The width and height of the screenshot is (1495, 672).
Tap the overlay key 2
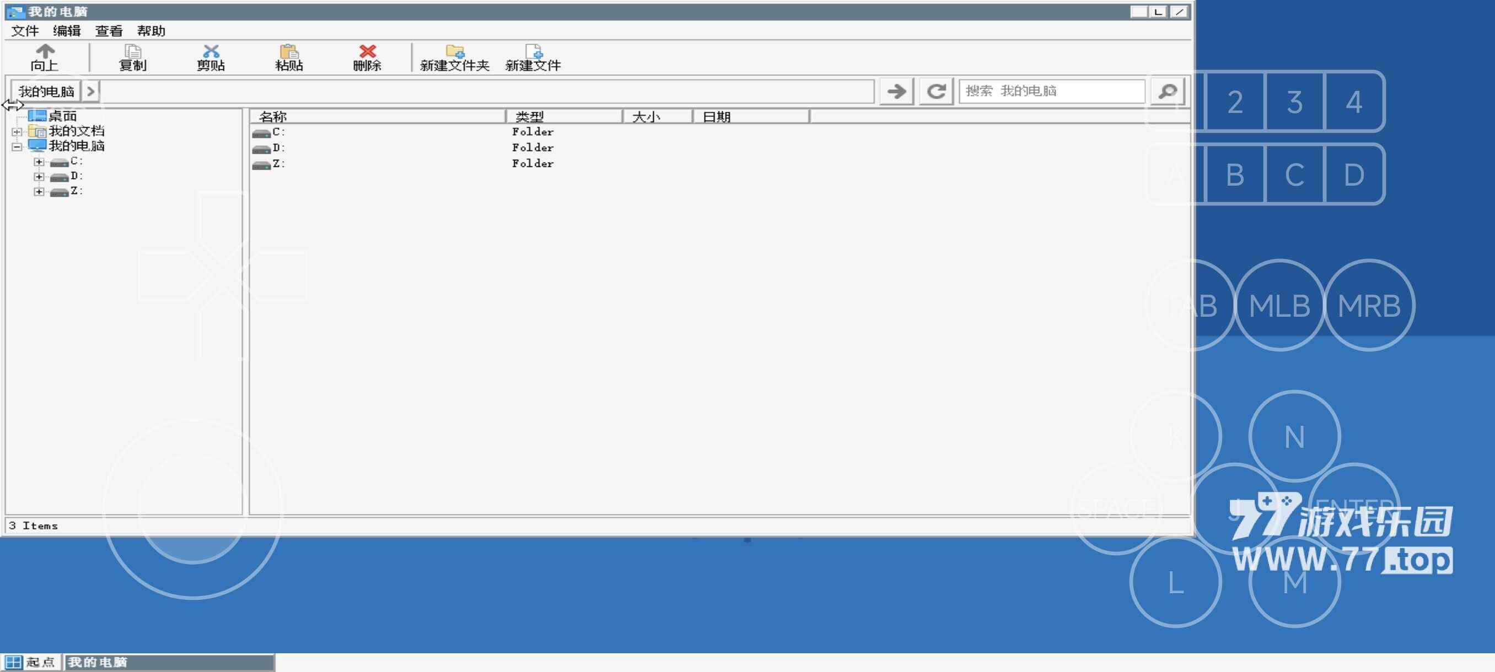click(1235, 102)
